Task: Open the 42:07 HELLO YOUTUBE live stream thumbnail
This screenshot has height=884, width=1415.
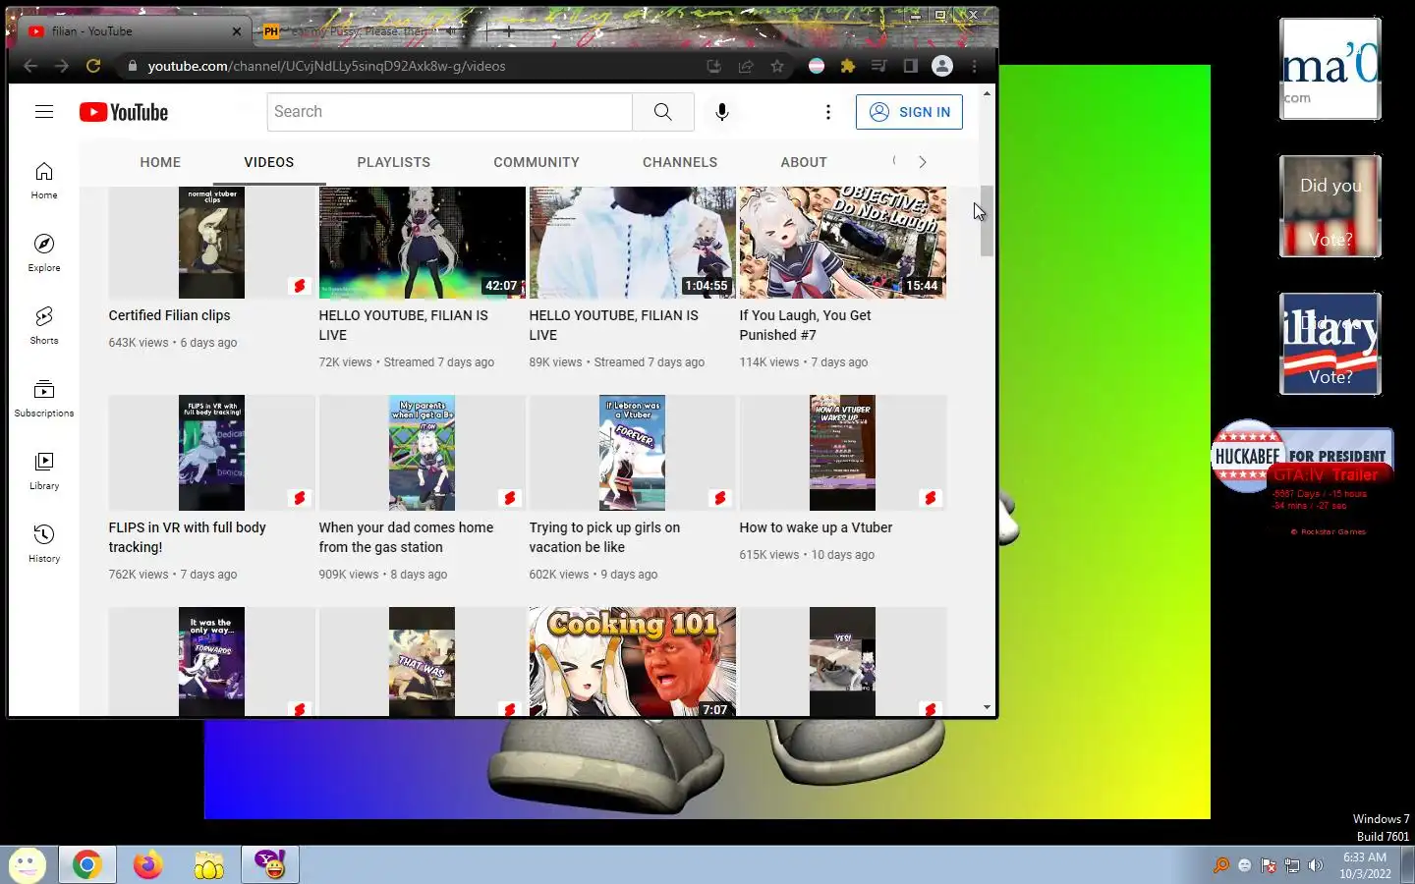Action: coord(422,243)
